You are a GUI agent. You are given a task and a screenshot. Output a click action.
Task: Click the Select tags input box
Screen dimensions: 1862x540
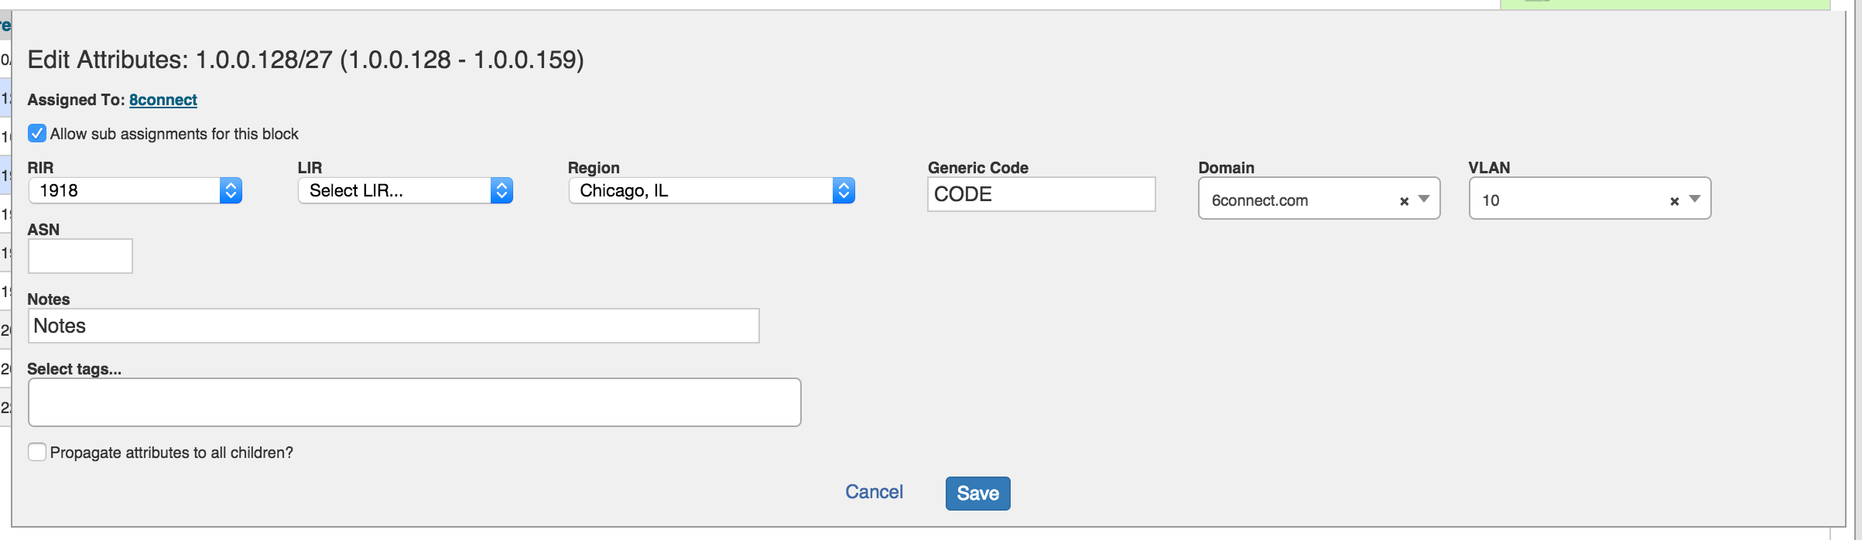click(x=414, y=402)
